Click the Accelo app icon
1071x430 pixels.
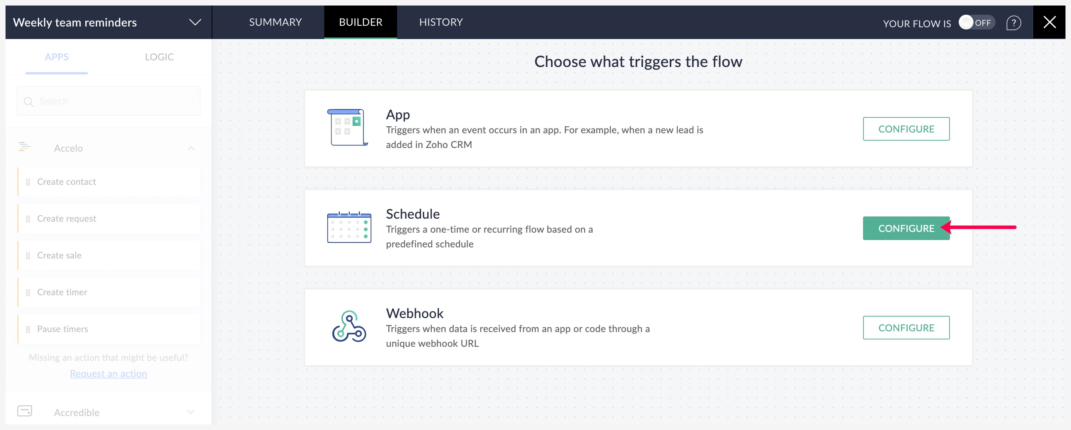pos(25,148)
